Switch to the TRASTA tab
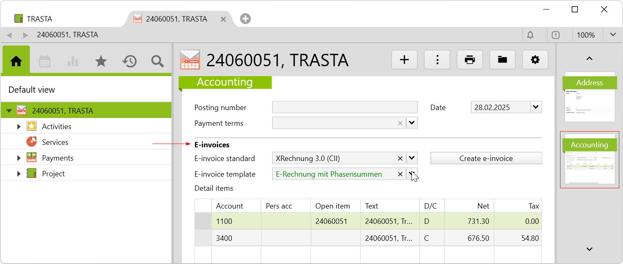 (39, 19)
